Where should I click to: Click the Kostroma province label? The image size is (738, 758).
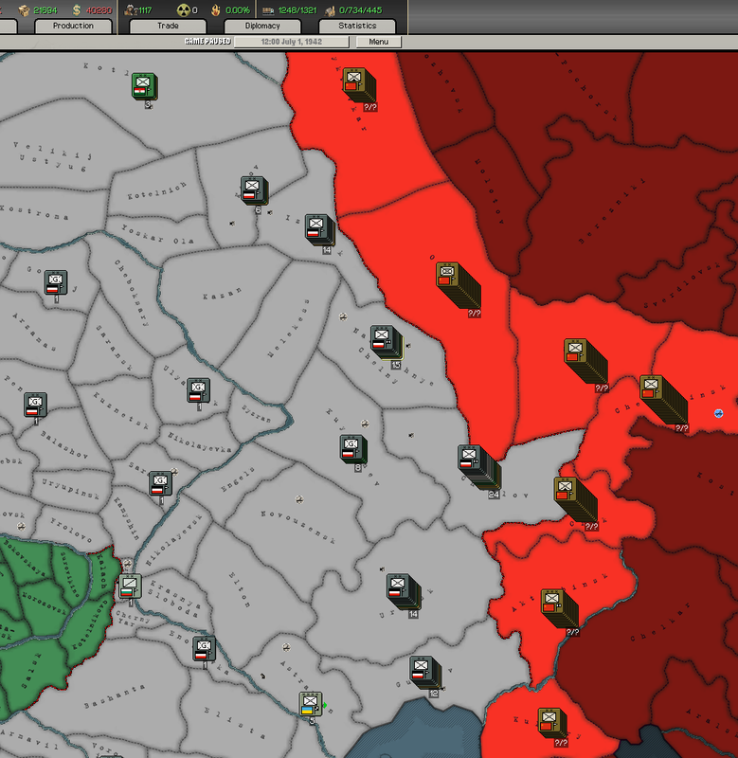[34, 211]
